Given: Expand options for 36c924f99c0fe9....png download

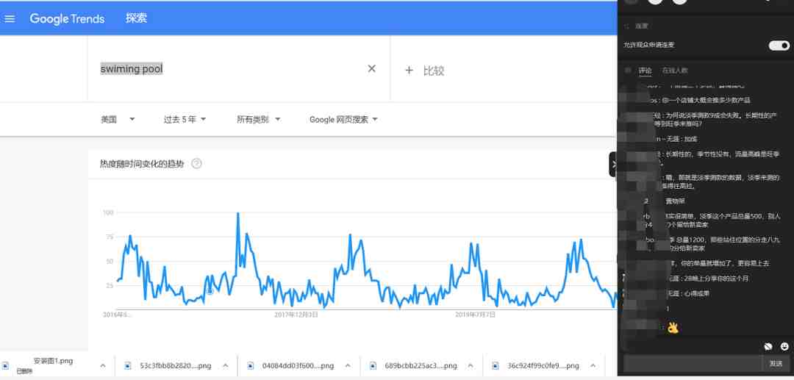Looking at the screenshot, I should pos(593,365).
